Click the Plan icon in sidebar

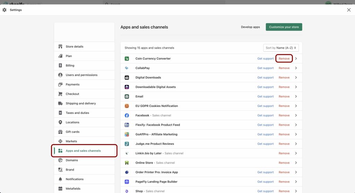tap(60, 56)
